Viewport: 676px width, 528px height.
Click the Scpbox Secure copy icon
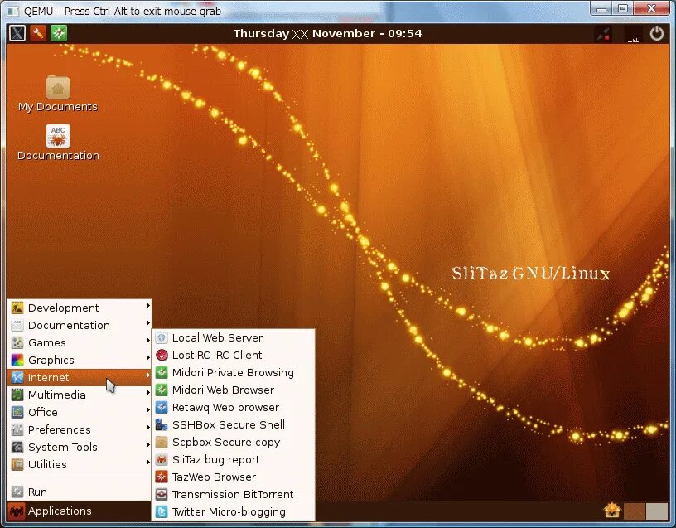click(162, 442)
